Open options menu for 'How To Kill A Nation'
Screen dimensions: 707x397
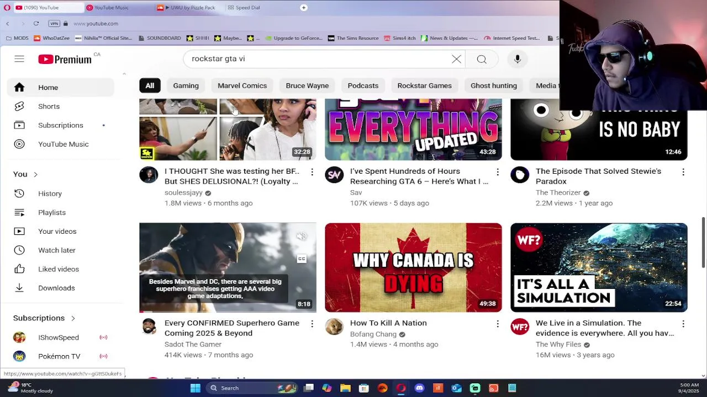[x=498, y=324]
